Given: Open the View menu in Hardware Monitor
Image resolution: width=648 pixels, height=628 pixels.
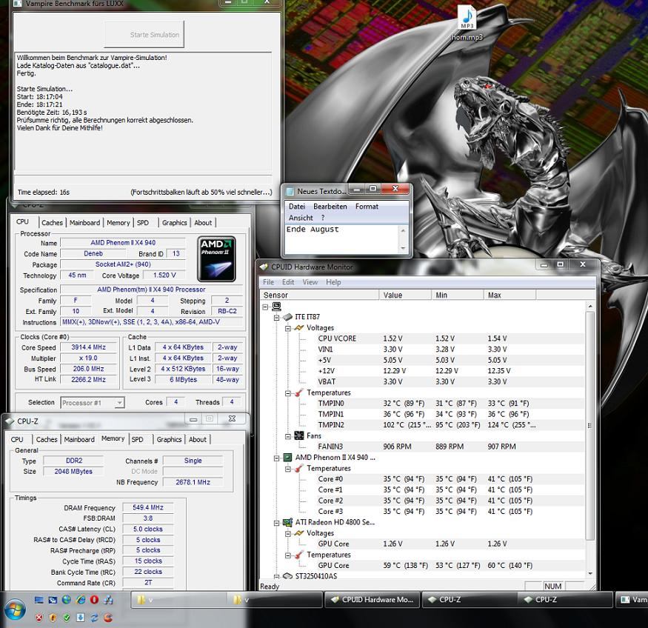Looking at the screenshot, I should coord(310,282).
